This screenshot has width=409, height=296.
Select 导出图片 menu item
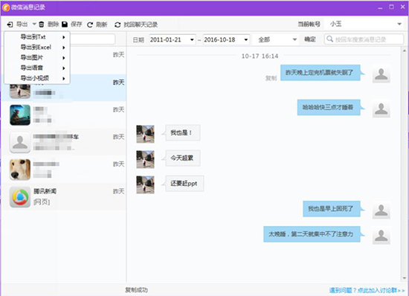[x=37, y=57]
